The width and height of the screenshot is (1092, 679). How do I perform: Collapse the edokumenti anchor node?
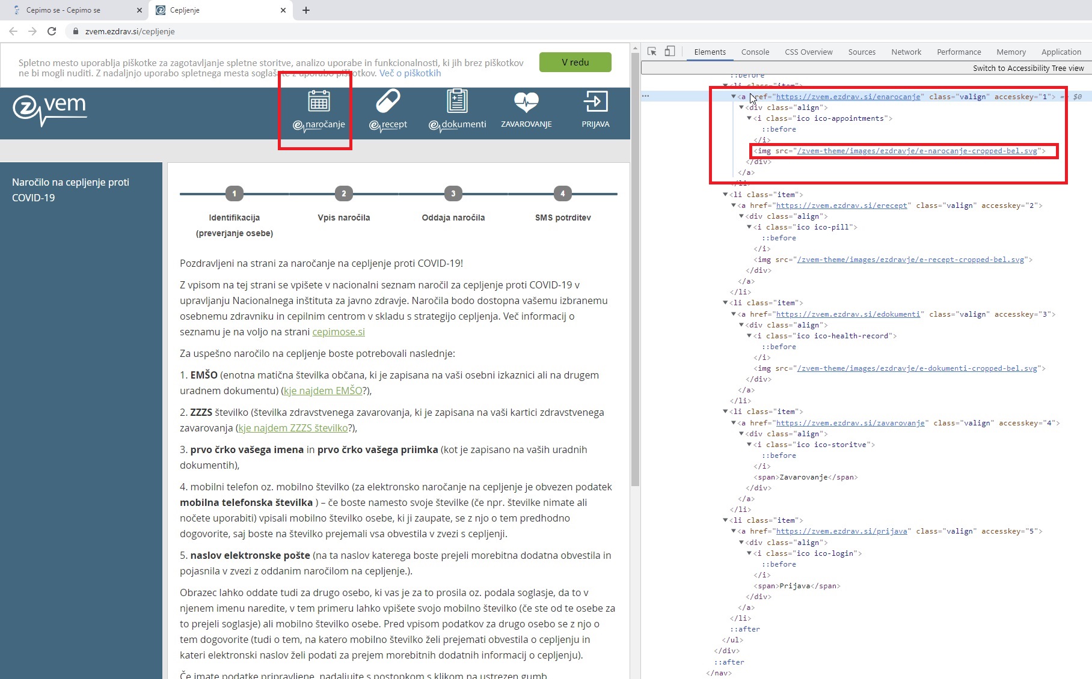tap(734, 314)
